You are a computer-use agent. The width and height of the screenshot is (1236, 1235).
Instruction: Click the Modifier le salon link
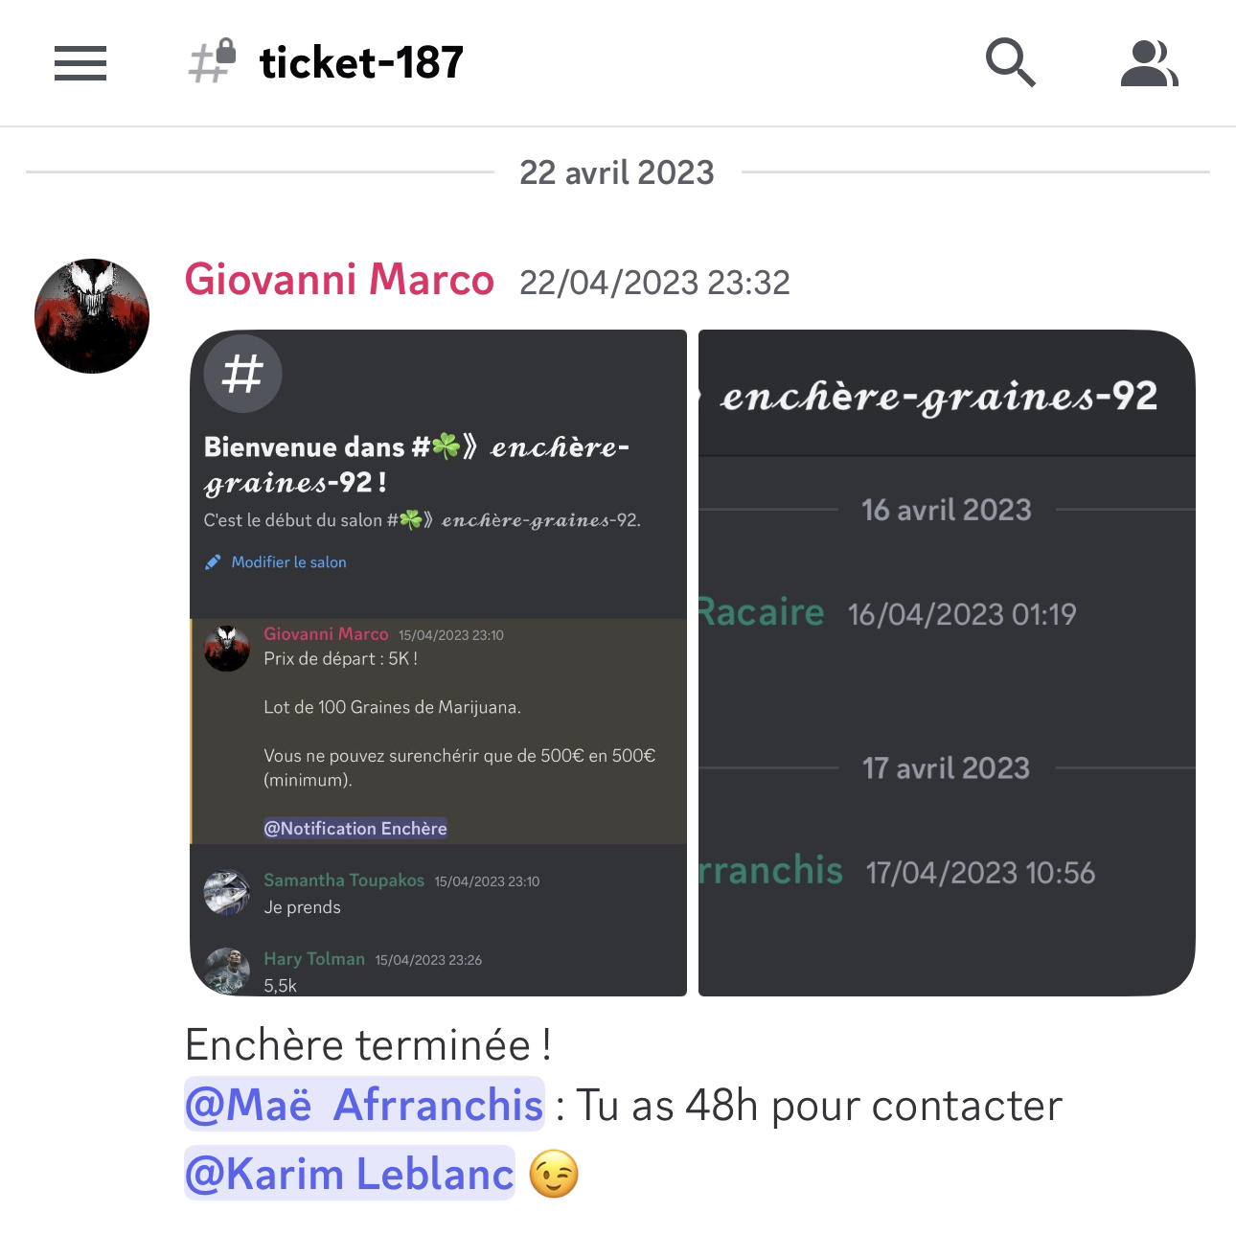pyautogui.click(x=288, y=562)
